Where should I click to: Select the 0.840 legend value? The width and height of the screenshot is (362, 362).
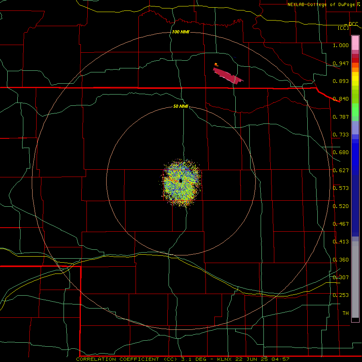(x=341, y=99)
